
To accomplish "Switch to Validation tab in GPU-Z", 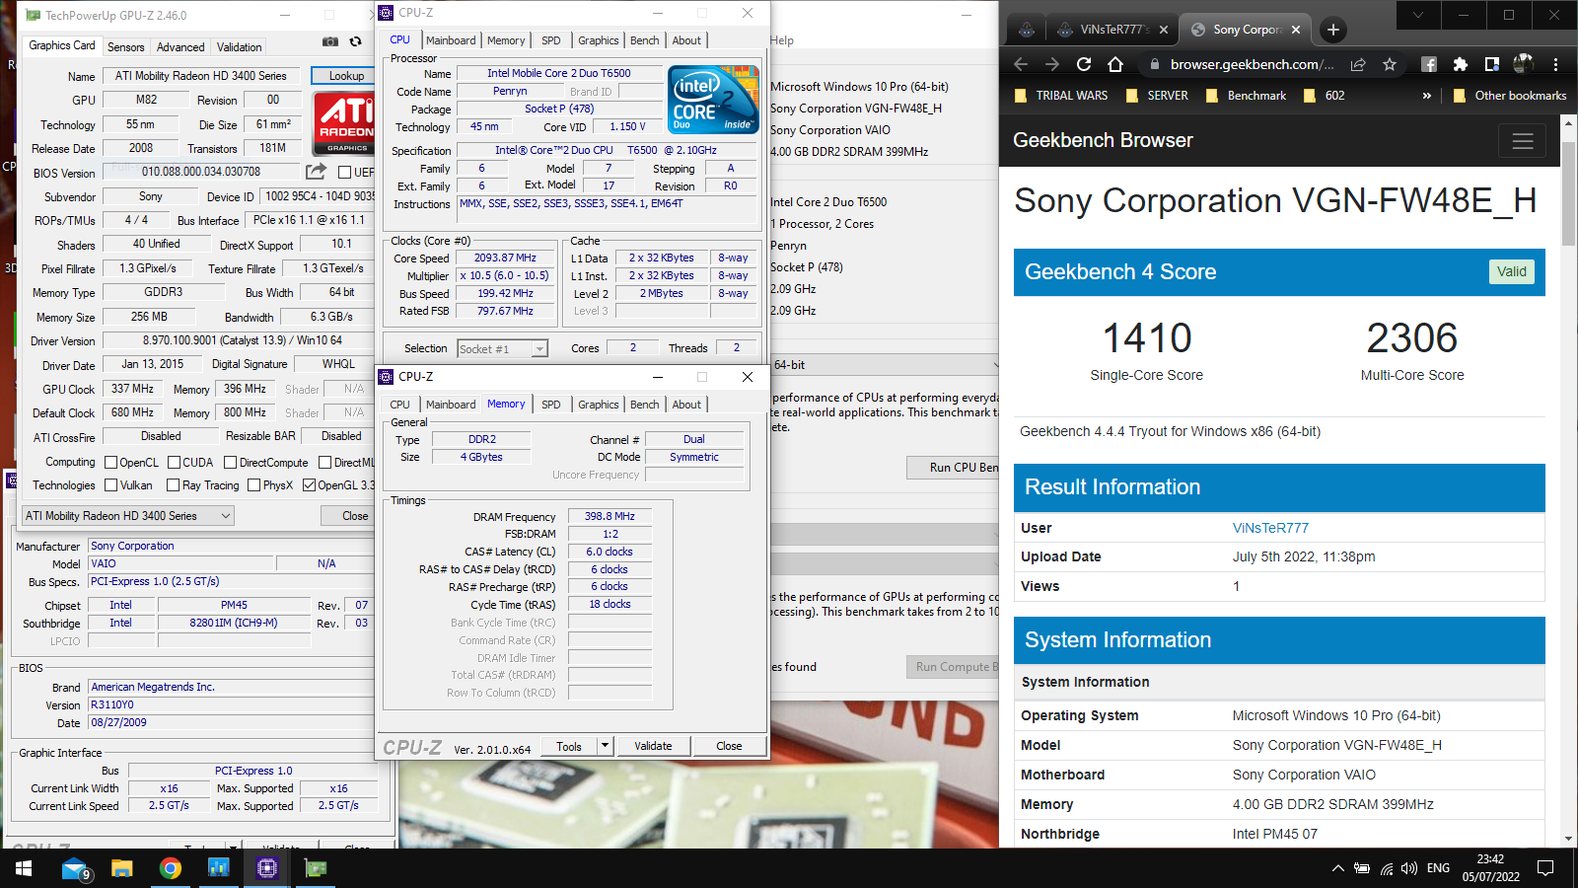I will tap(240, 46).
